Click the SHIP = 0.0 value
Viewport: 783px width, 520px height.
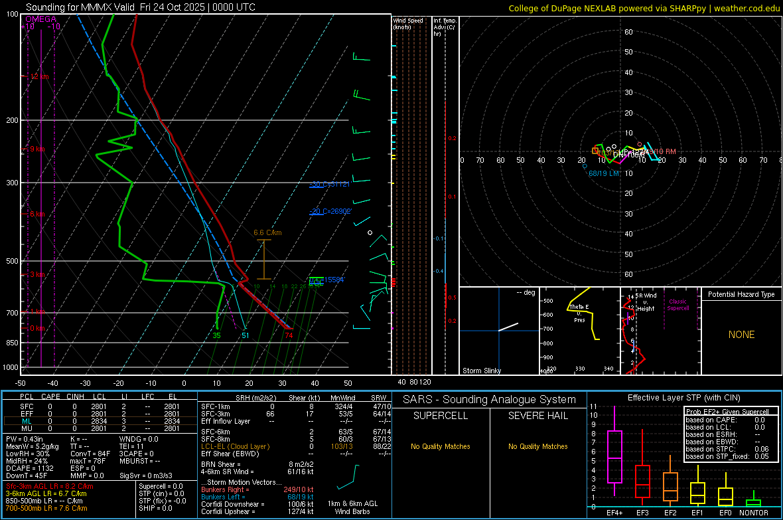(x=155, y=508)
